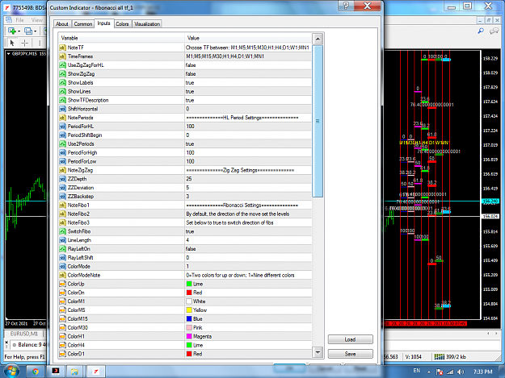Click the dialog help question-mark button

click(346, 6)
